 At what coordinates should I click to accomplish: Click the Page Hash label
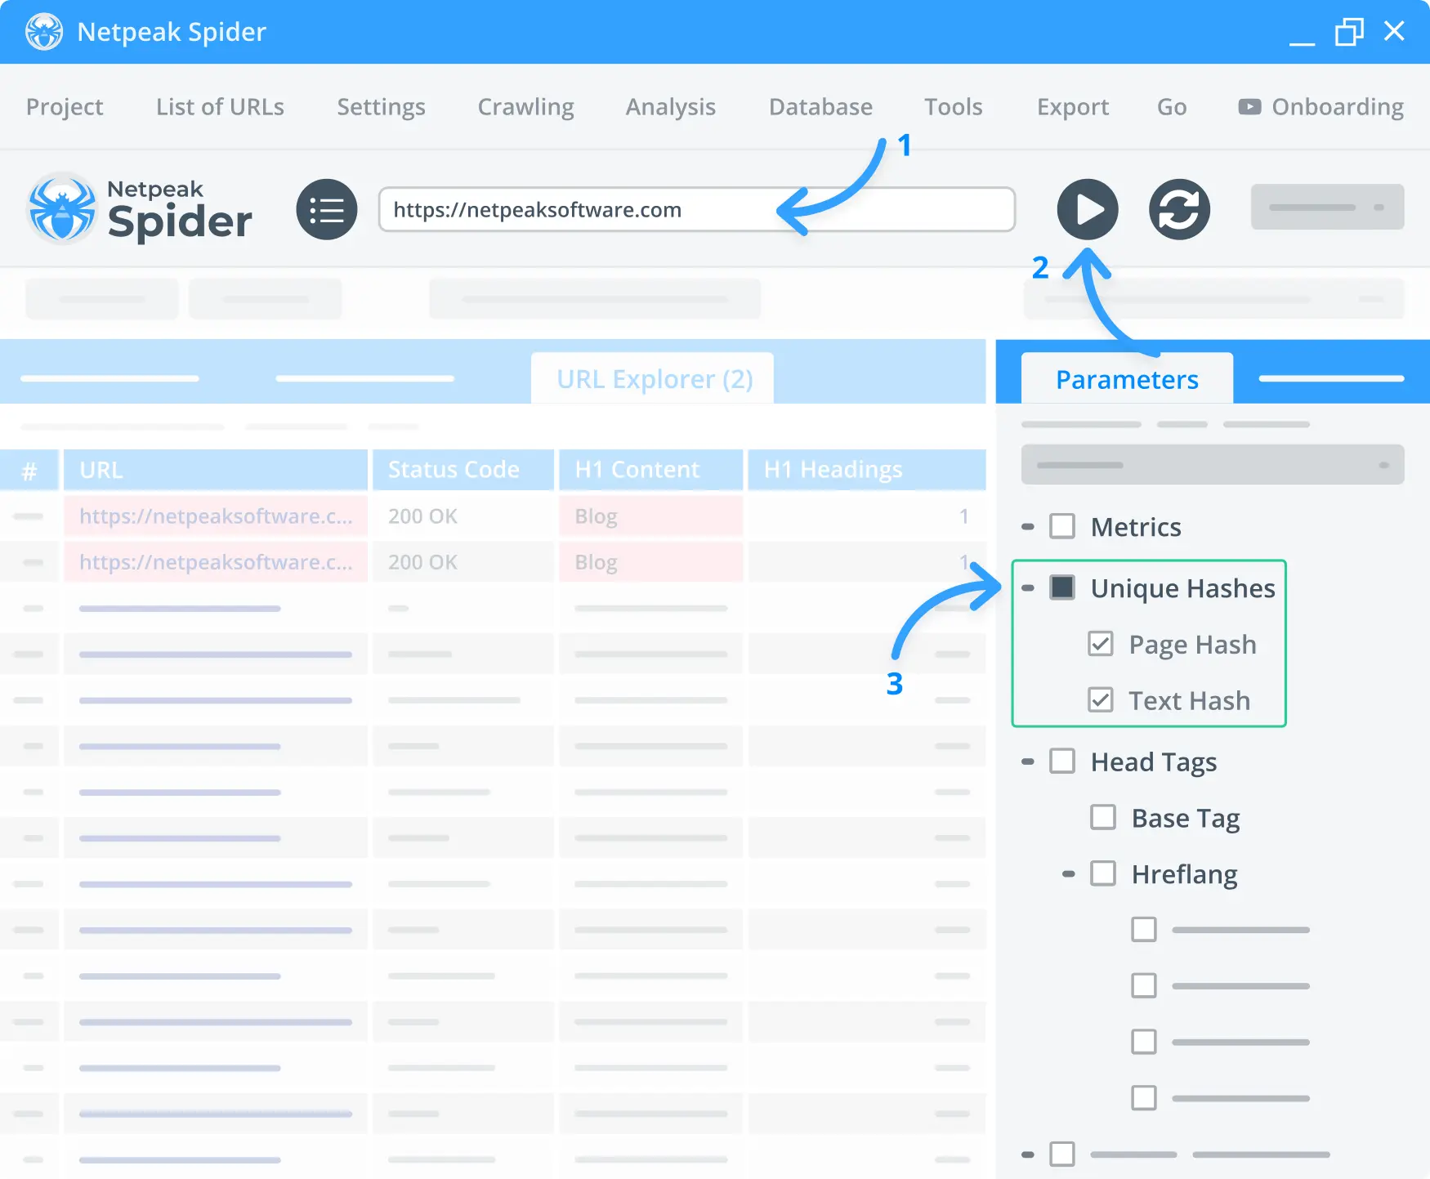tap(1192, 645)
